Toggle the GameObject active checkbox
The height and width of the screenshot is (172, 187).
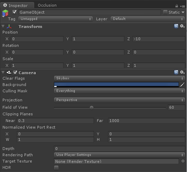click(14, 12)
